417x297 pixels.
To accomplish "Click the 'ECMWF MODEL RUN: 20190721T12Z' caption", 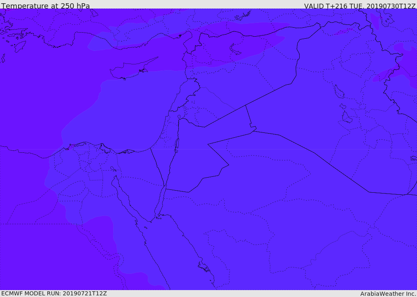I will (54, 293).
